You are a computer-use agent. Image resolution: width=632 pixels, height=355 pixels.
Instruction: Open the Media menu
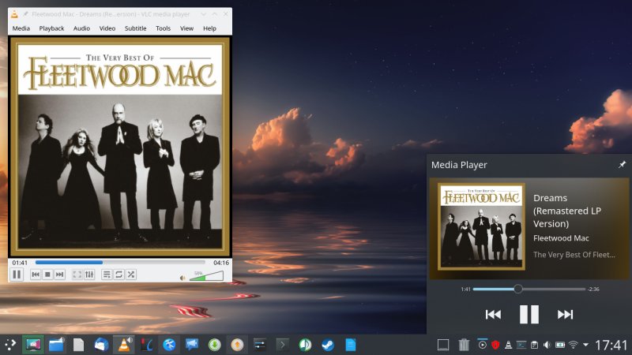[x=21, y=28]
